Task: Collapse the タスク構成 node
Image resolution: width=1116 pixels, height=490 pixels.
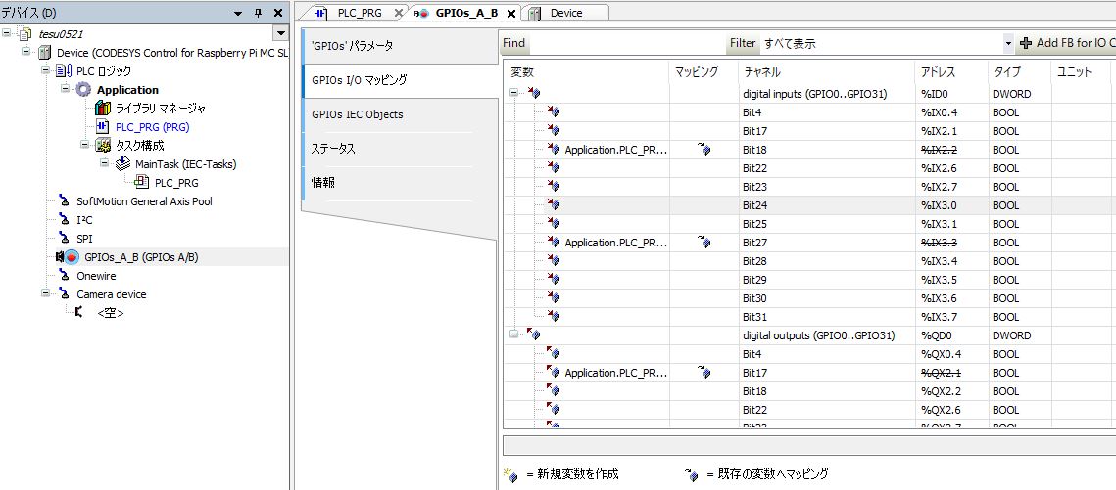Action: pyautogui.click(x=84, y=146)
